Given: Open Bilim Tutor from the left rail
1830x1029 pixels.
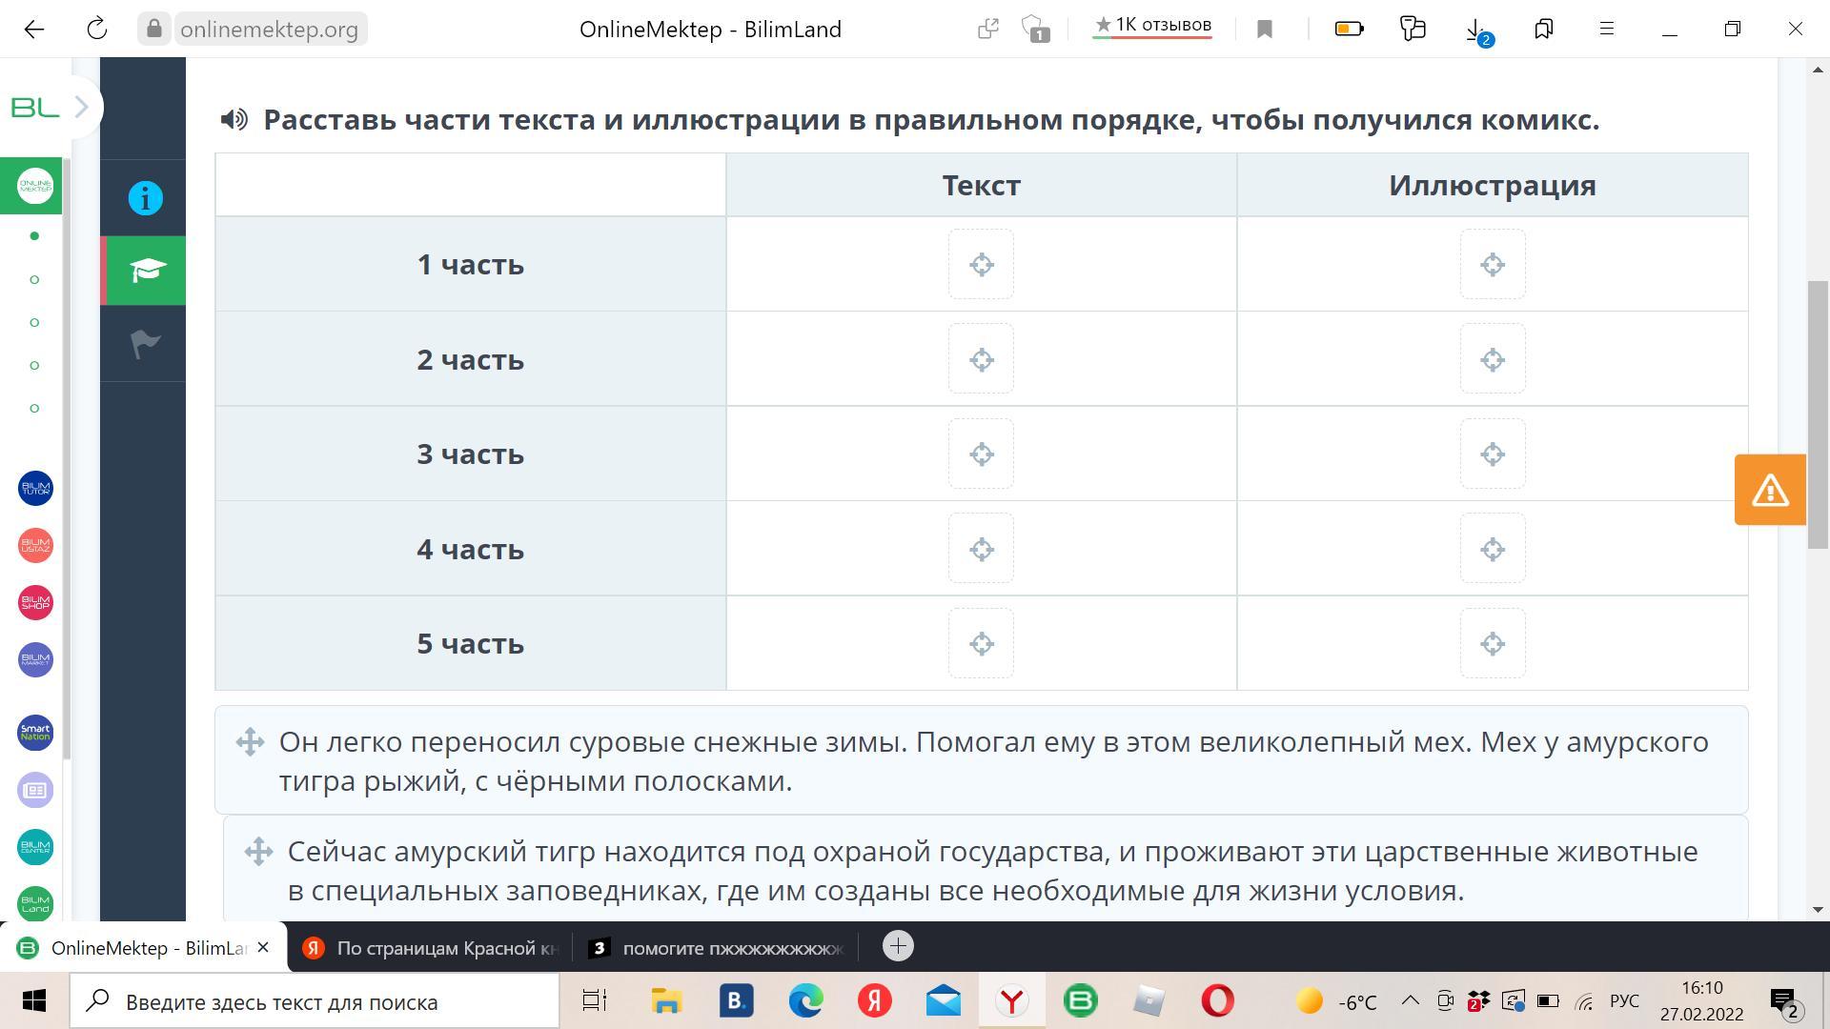Looking at the screenshot, I should coord(35,489).
